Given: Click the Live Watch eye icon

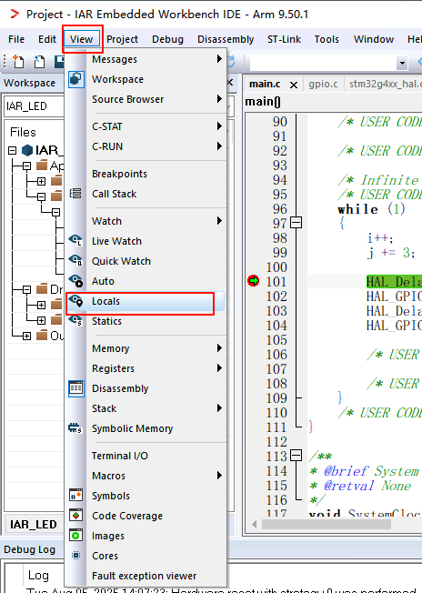Looking at the screenshot, I should (75, 241).
